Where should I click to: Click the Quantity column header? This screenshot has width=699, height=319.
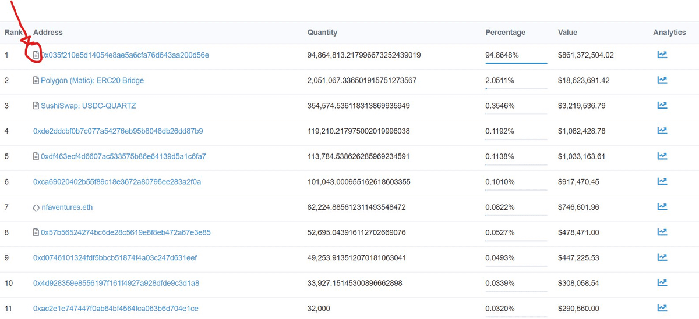coord(322,33)
